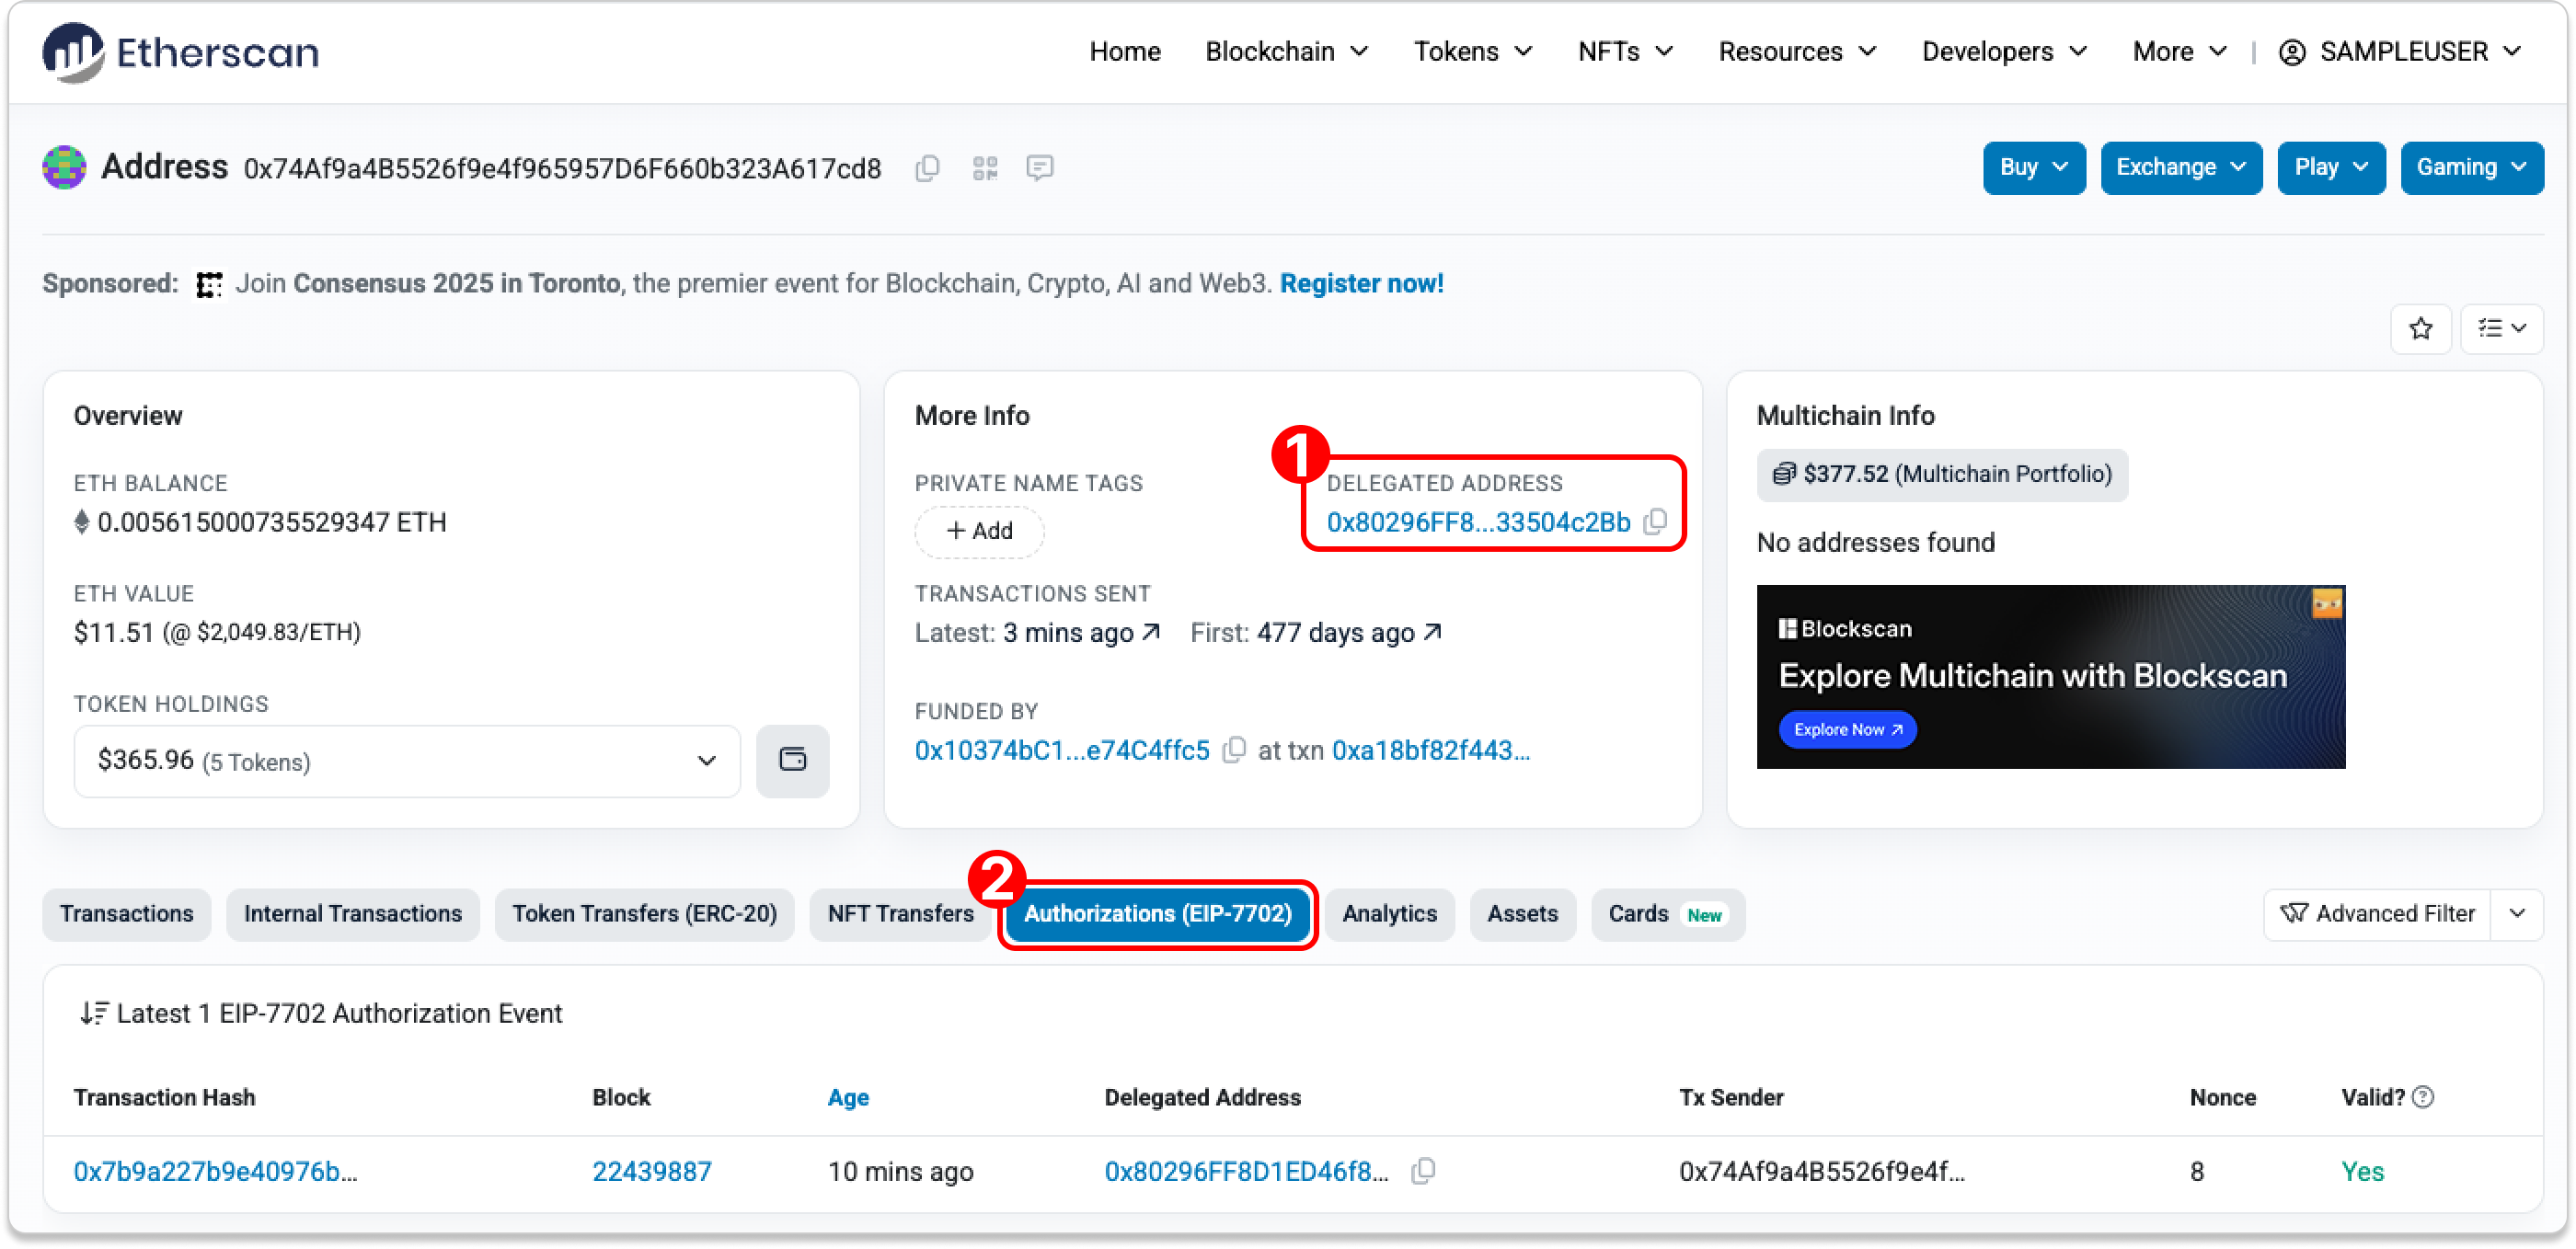Screen dimensions: 2576x1249
Task: Copy the main address to clipboard
Action: tap(927, 168)
